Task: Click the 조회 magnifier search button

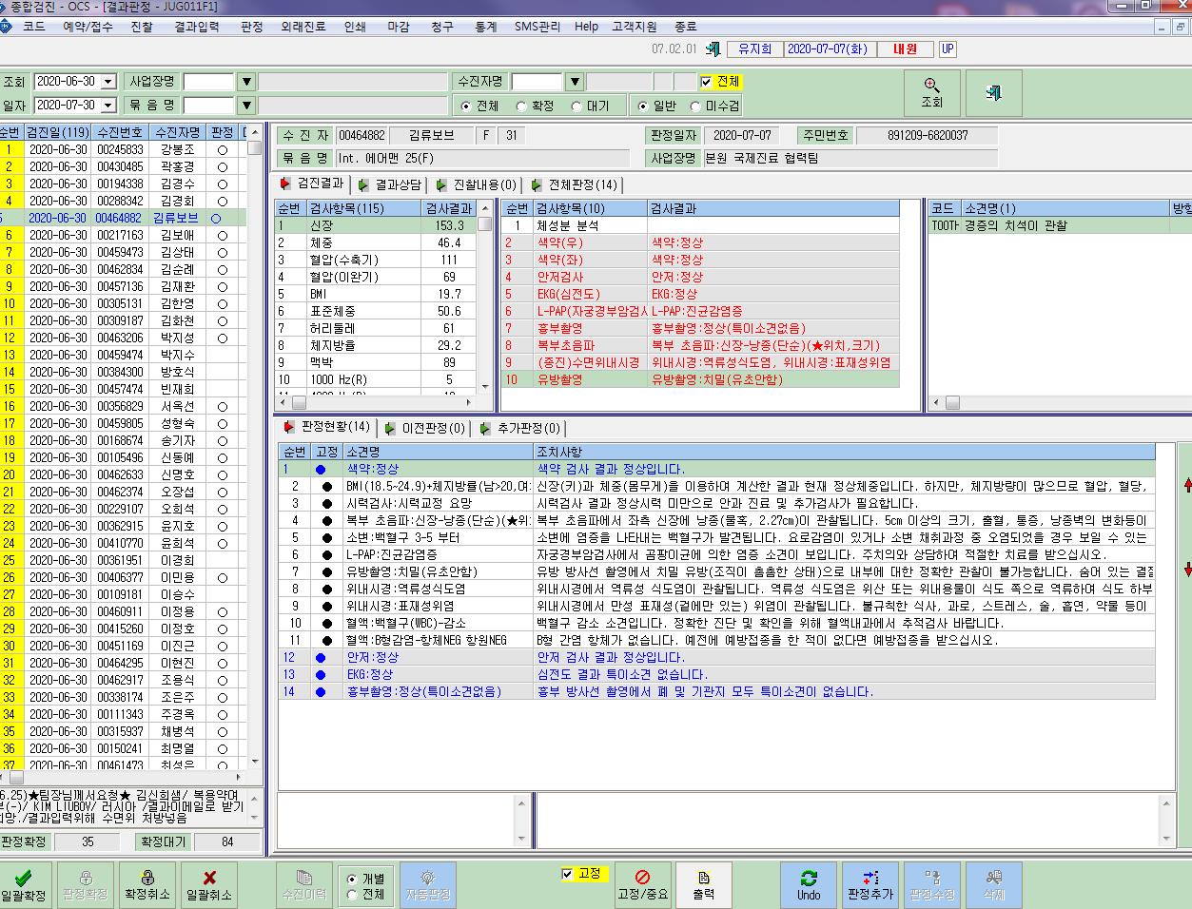Action: [932, 93]
